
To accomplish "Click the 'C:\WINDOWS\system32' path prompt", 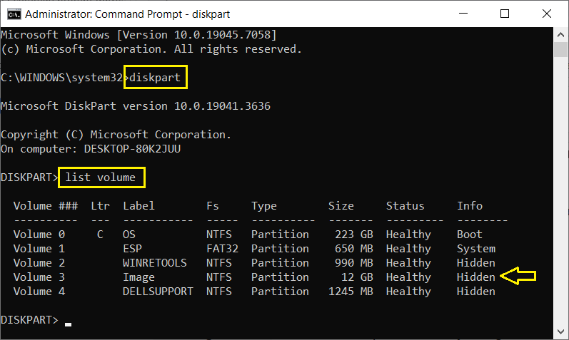I will [61, 78].
